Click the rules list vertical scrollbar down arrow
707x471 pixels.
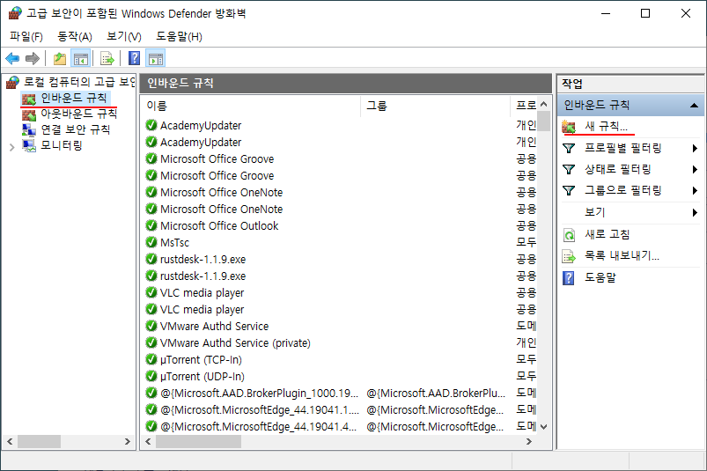click(544, 427)
